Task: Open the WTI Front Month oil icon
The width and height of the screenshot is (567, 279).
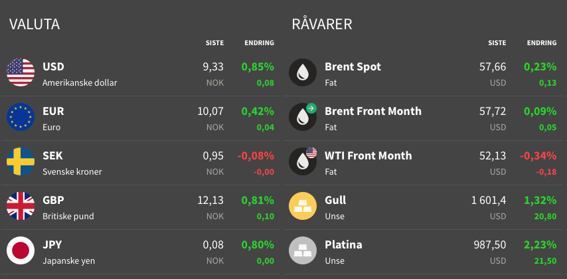Action: 303,161
